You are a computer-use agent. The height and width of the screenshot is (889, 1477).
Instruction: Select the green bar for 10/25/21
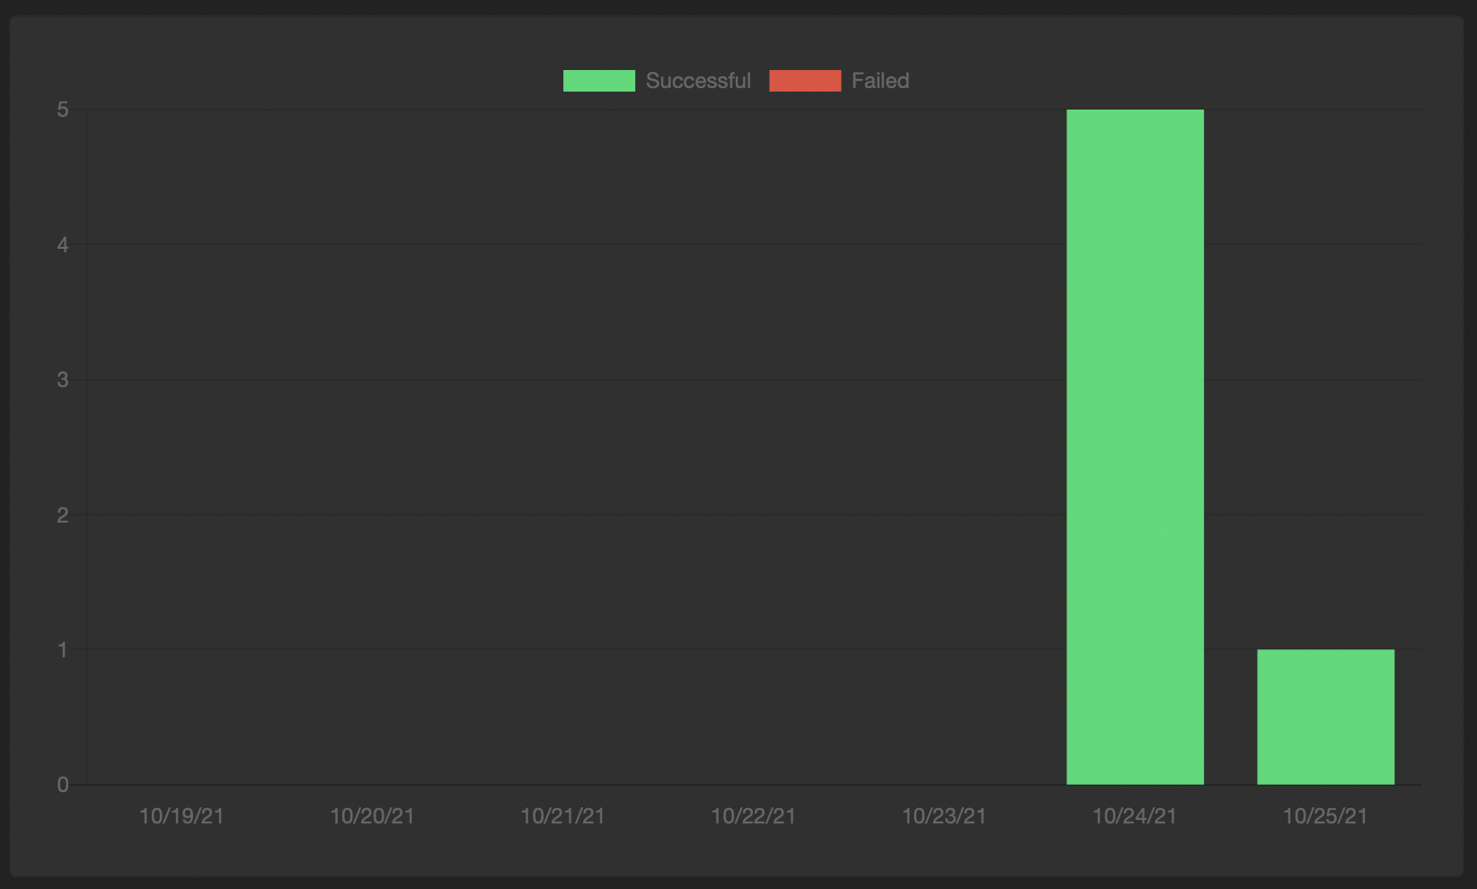[1325, 717]
